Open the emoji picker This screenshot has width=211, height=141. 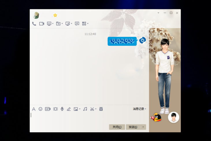pyautogui.click(x=40, y=109)
